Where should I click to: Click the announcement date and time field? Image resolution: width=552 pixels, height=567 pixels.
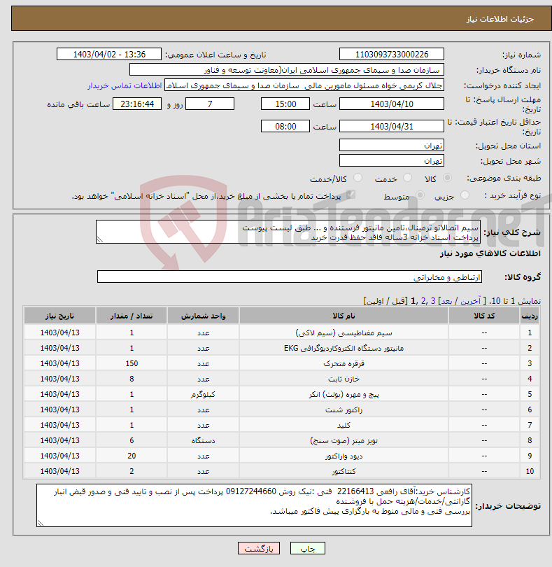point(109,54)
